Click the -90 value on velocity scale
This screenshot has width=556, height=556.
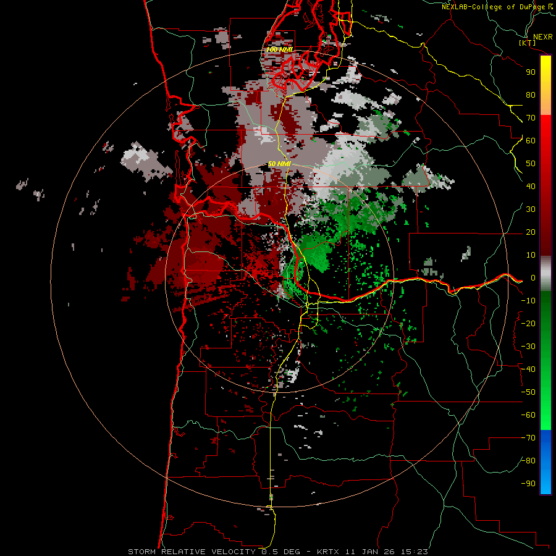point(528,484)
